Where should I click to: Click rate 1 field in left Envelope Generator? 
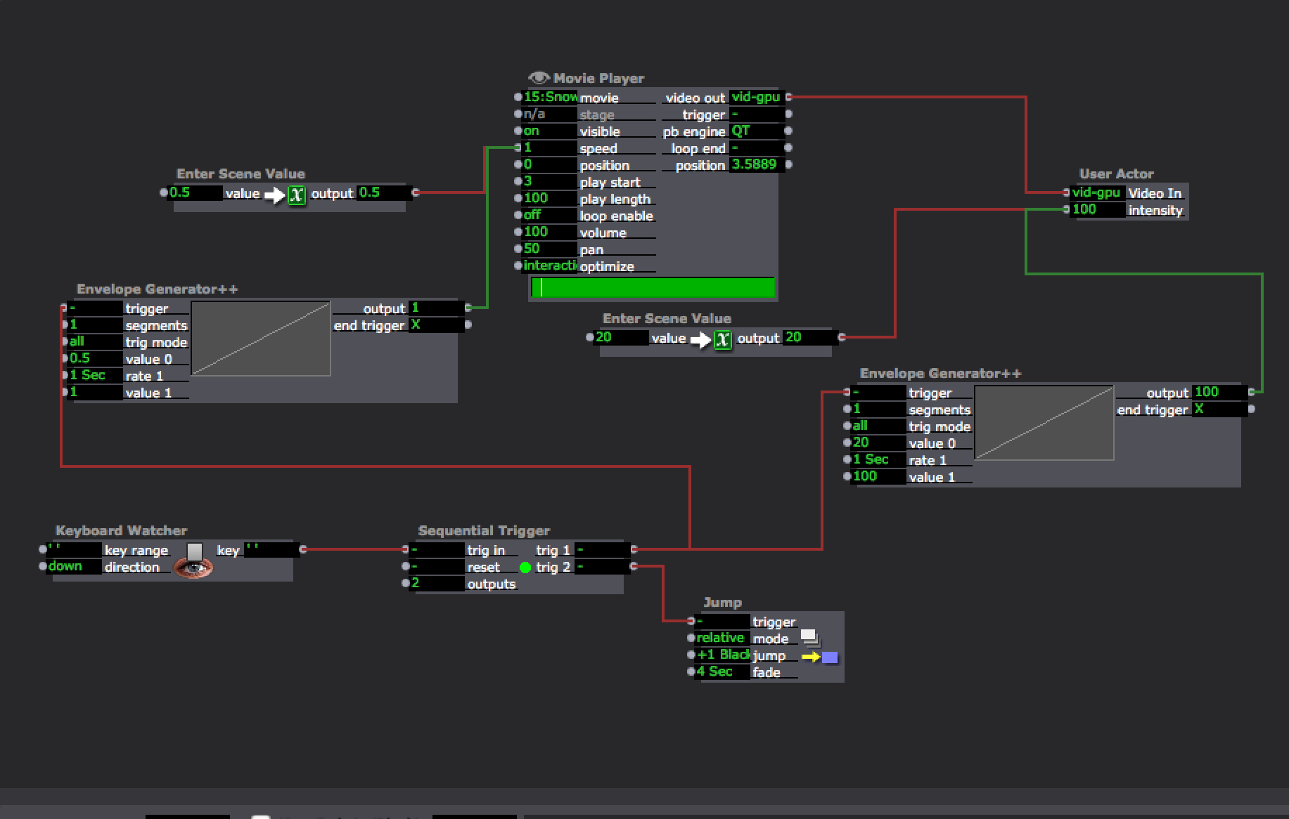pyautogui.click(x=95, y=375)
